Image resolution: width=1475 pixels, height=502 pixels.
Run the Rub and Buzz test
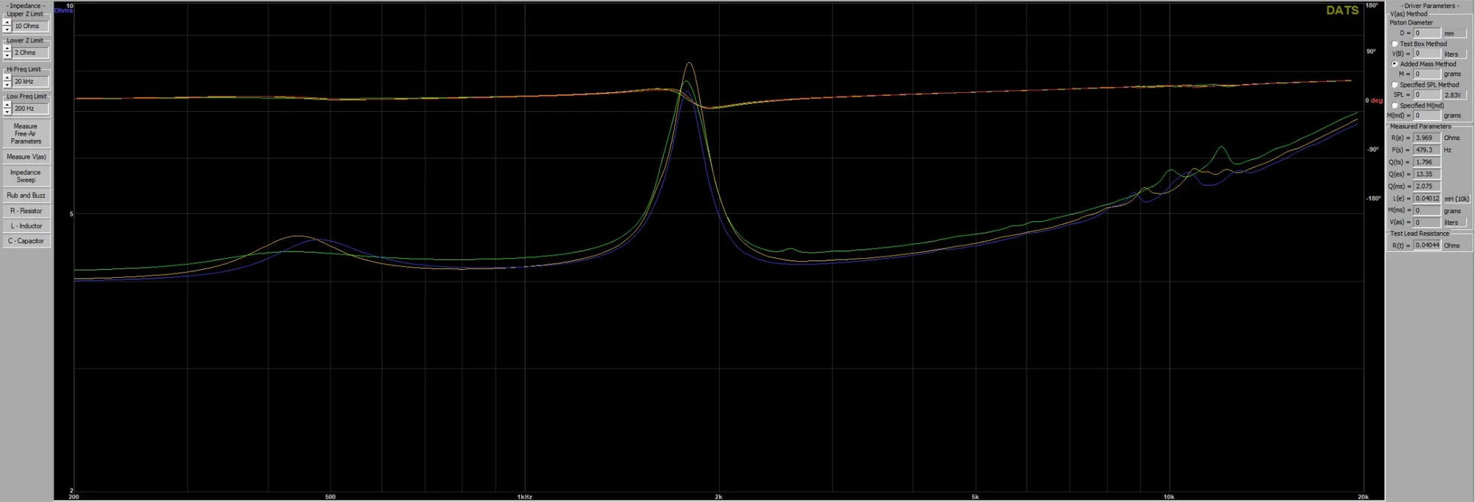pyautogui.click(x=26, y=195)
